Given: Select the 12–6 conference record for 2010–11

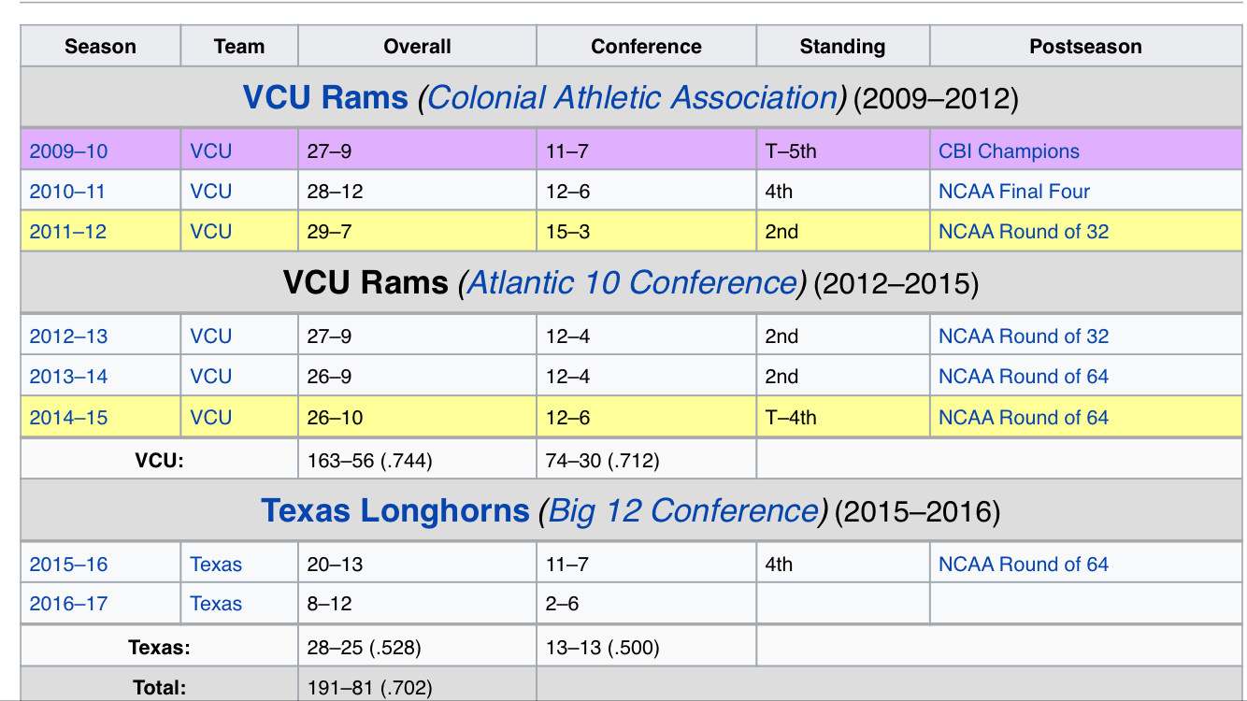Looking at the screenshot, I should [x=647, y=192].
